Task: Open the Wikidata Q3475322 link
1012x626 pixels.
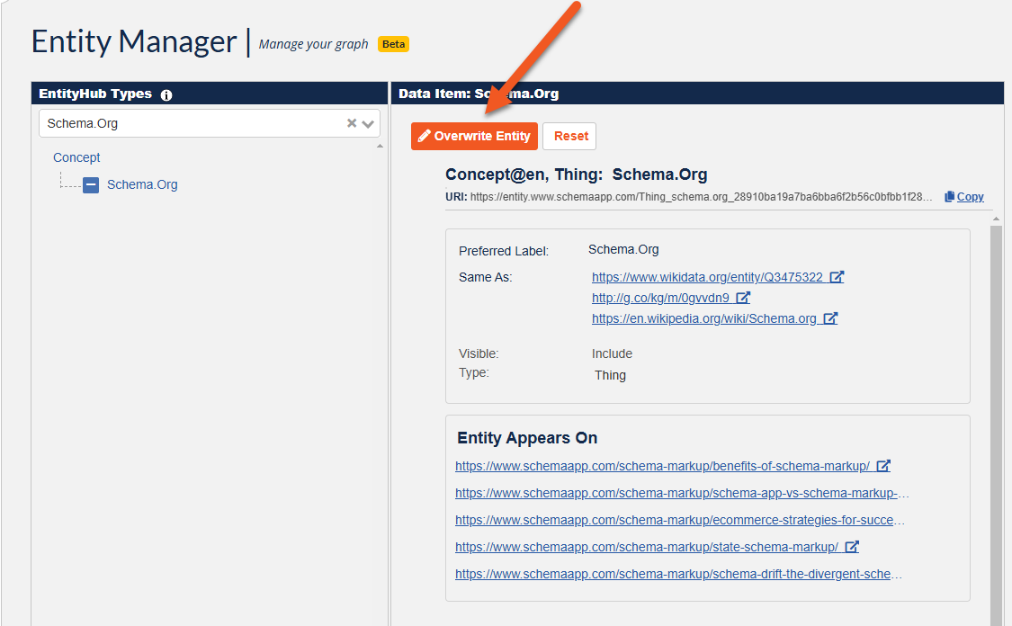Action: pos(707,277)
